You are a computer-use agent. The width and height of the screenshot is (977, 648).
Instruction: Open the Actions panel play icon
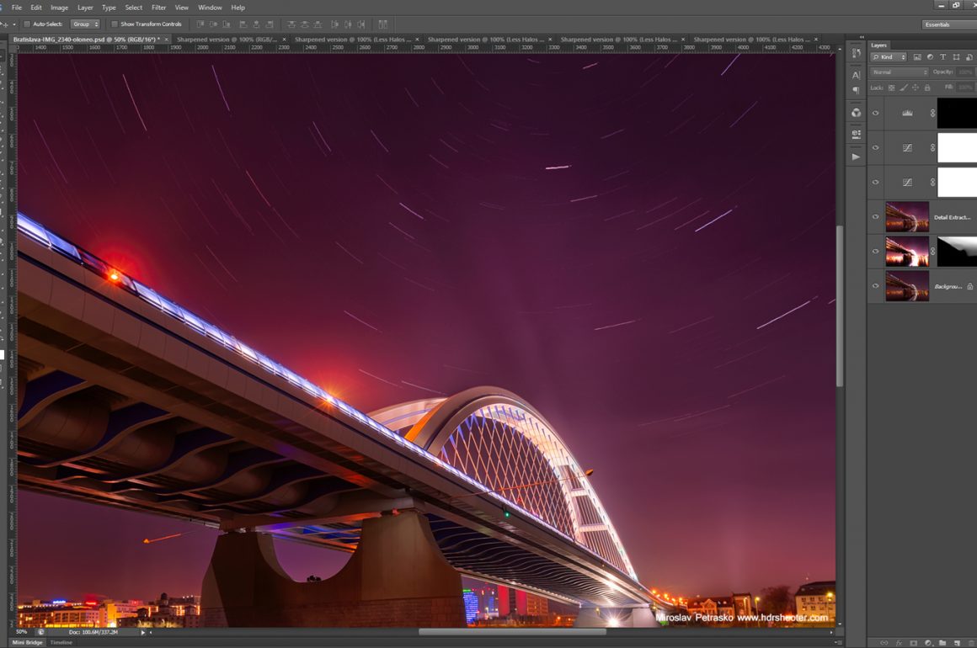pos(857,157)
